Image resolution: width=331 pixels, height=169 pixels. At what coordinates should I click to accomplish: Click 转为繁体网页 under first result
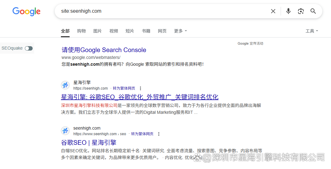tap(124, 88)
